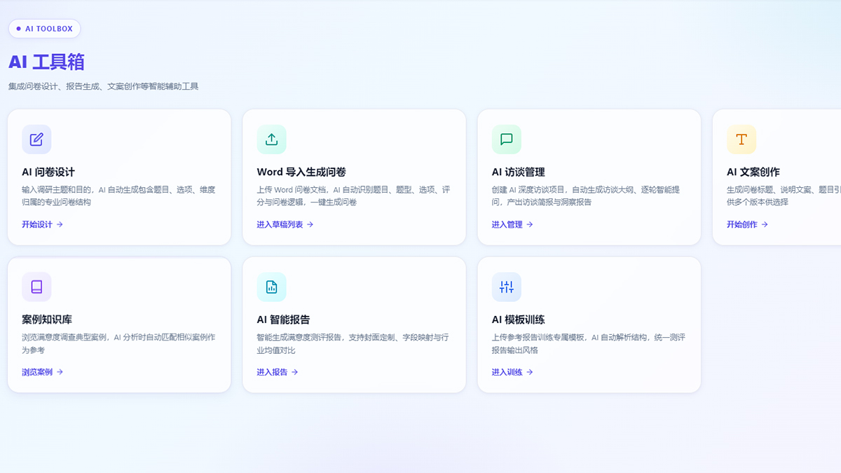Click the AI TOOLBOX badge
This screenshot has height=473, width=841.
click(44, 29)
